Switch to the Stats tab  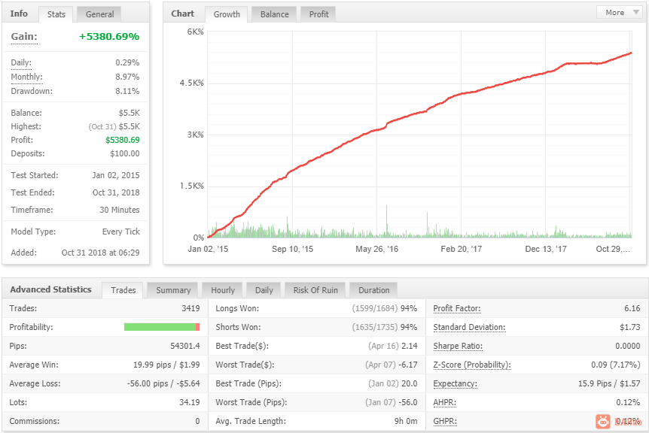(56, 14)
